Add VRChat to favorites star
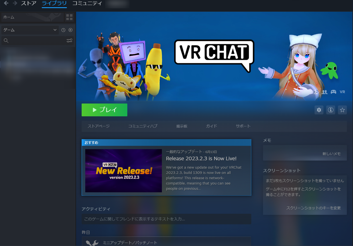 (x=342, y=110)
